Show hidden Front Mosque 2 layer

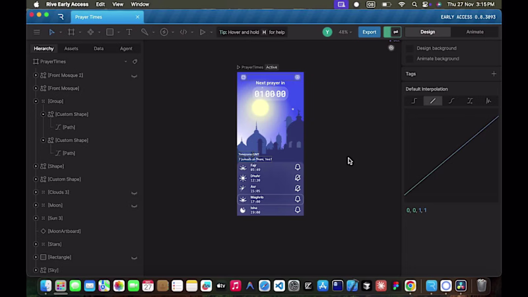[134, 75]
